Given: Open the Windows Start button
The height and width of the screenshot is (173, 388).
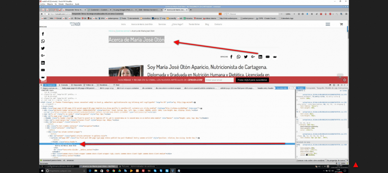Looking at the screenshot, I should (x=42, y=171).
